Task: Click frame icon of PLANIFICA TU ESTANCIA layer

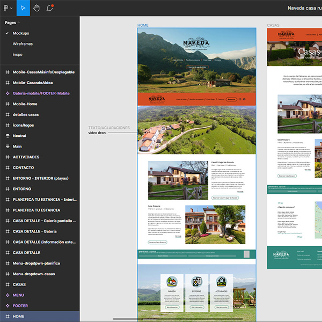Action: coord(8,210)
